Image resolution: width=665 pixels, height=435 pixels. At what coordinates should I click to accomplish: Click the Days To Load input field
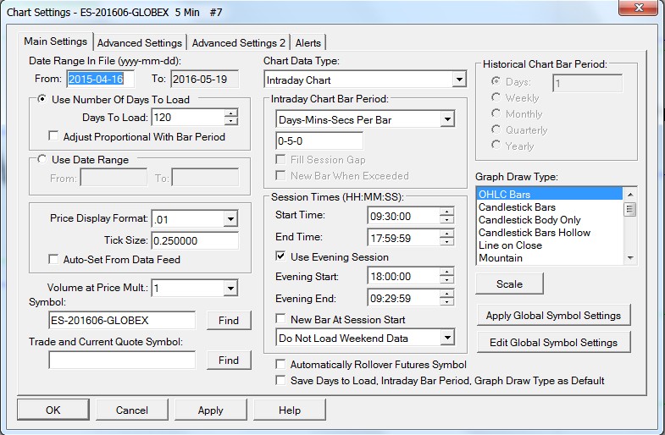click(188, 118)
